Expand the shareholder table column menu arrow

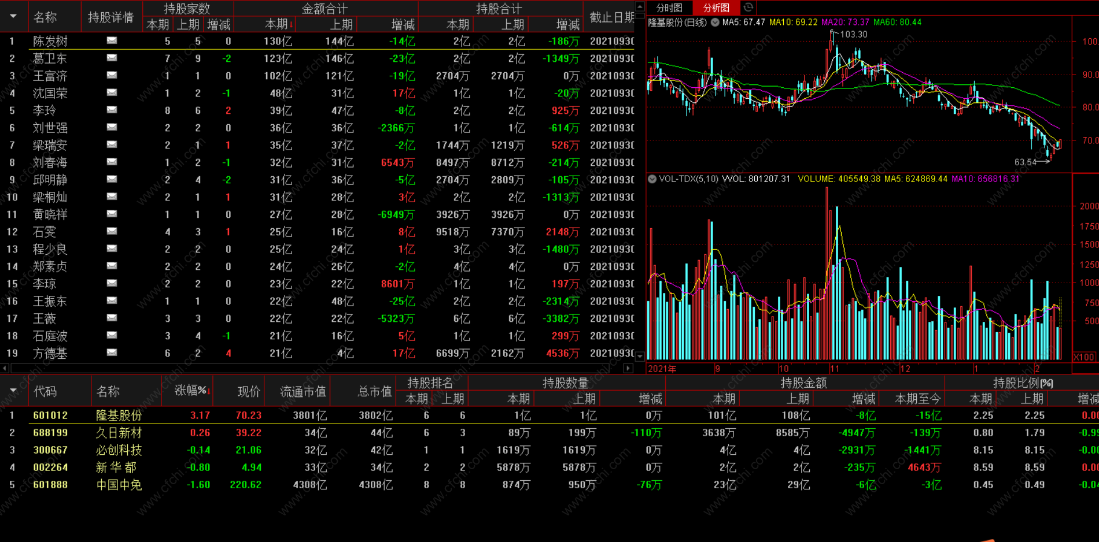click(13, 16)
